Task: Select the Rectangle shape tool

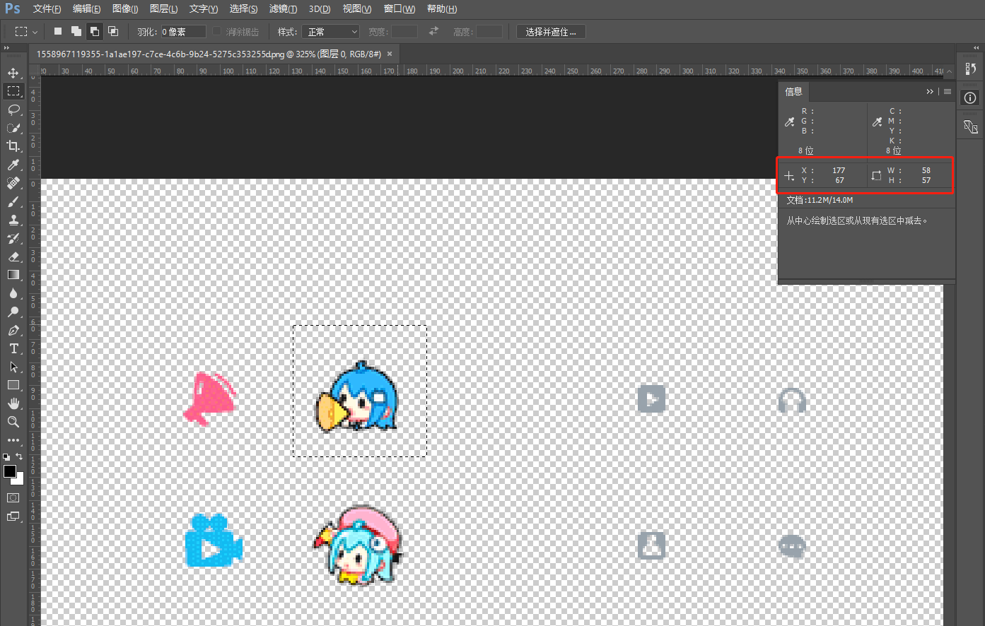Action: point(13,385)
